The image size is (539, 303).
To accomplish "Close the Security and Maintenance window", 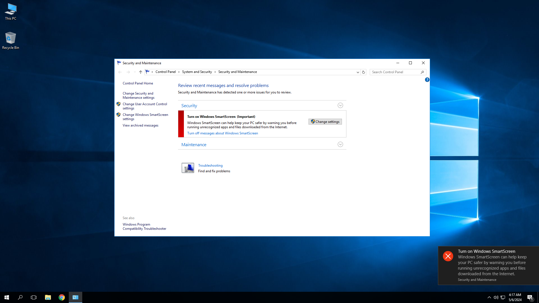I will [423, 63].
